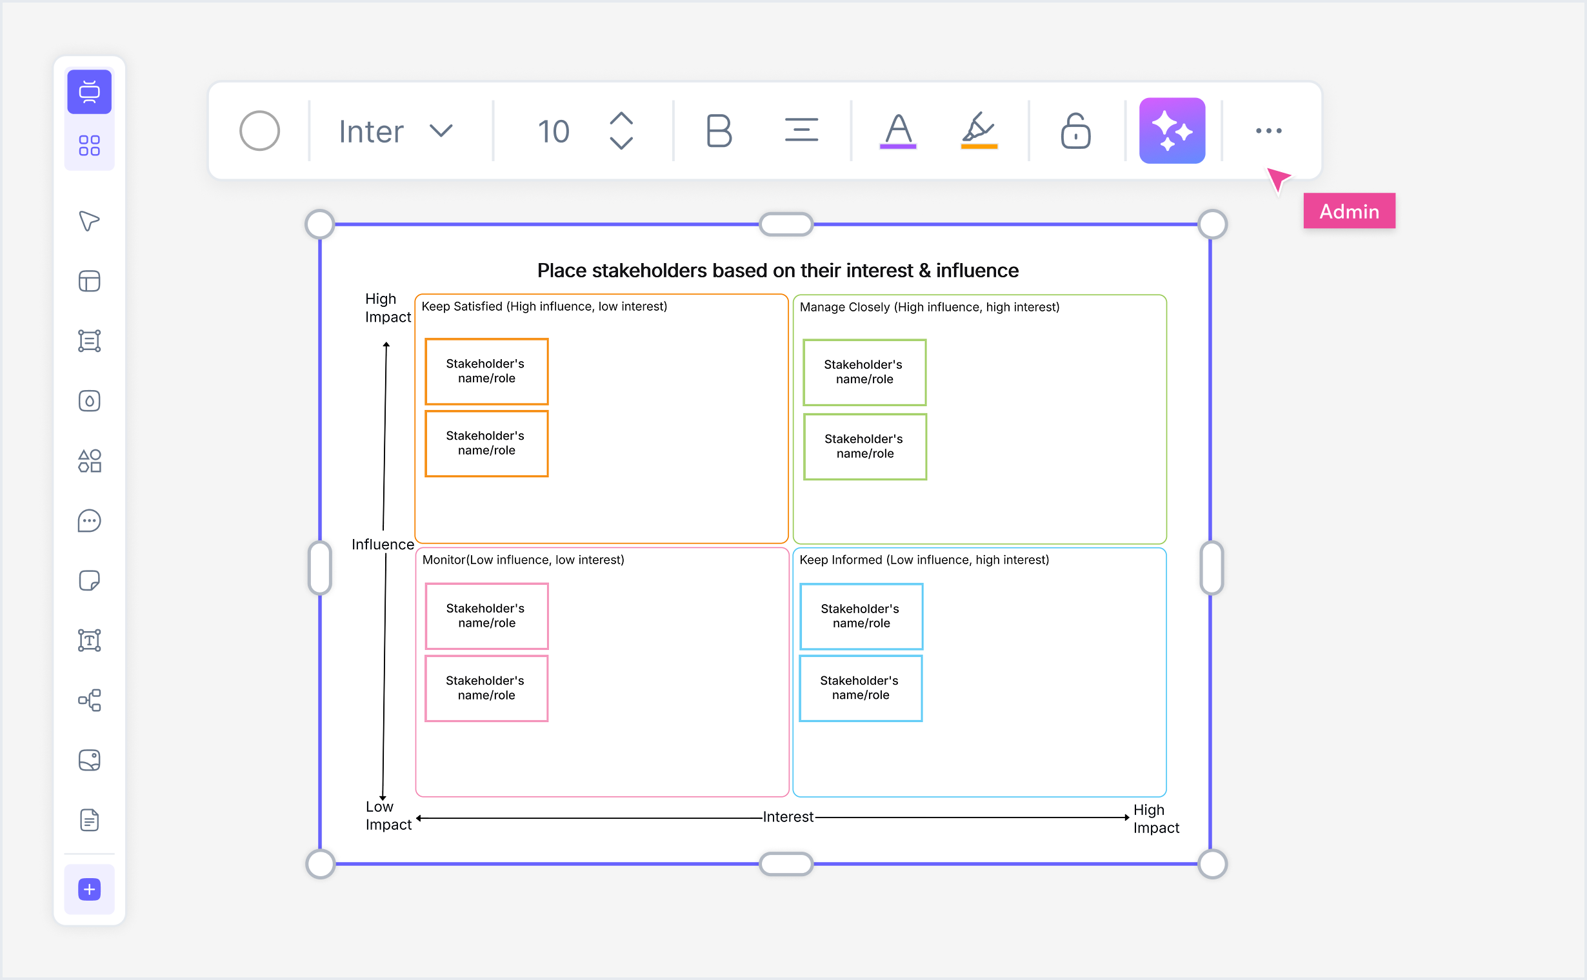Open the Inter font dropdown
Image resolution: width=1587 pixels, height=980 pixels.
tap(395, 132)
